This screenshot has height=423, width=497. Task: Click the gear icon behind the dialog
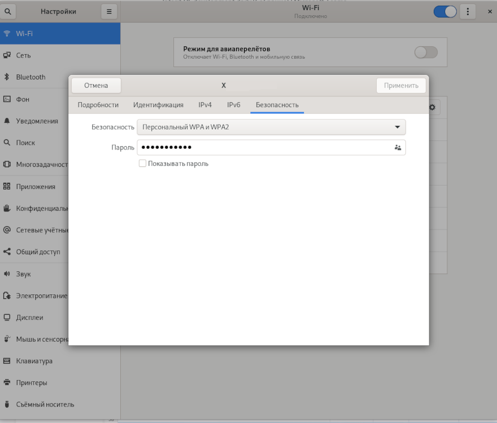pyautogui.click(x=433, y=107)
